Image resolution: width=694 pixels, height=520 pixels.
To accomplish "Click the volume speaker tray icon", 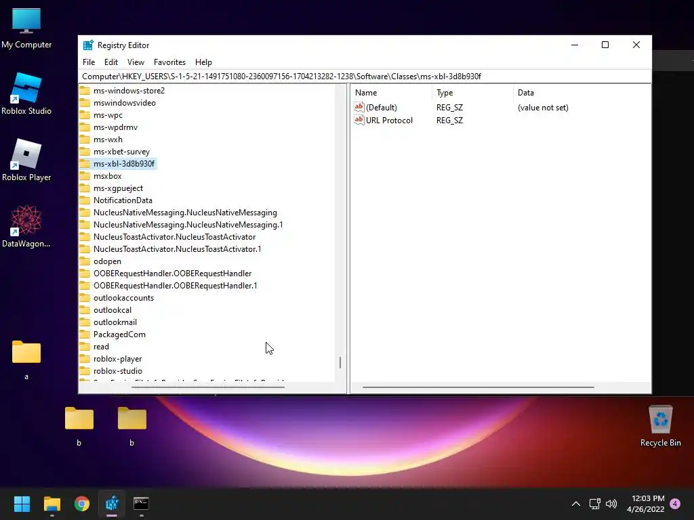I will point(611,504).
